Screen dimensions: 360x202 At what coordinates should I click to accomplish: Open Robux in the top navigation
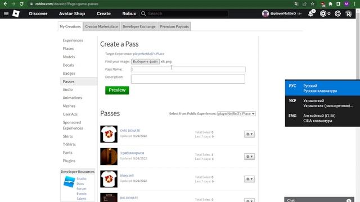[x=129, y=13]
